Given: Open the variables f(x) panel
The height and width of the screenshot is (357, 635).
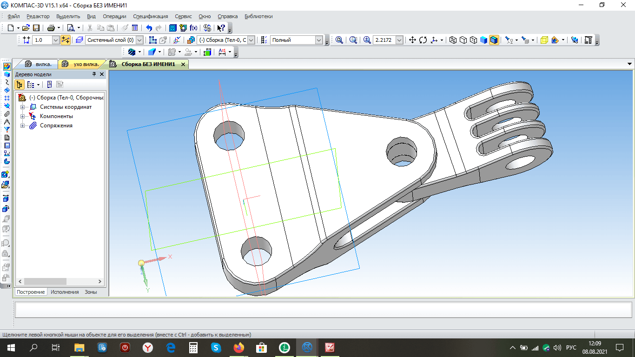Looking at the screenshot, I should coord(193,28).
